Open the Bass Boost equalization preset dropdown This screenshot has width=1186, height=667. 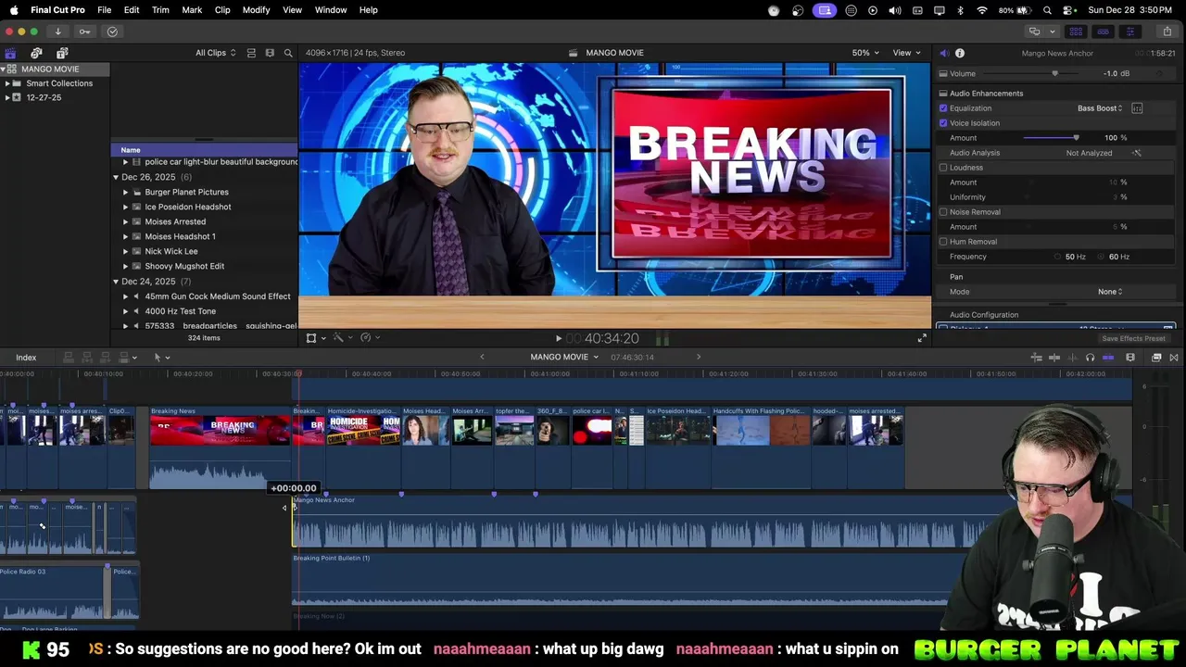1100,108
